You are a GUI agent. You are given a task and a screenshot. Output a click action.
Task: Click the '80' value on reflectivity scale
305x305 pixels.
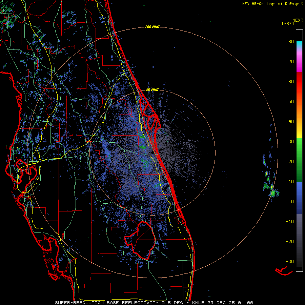(x=291, y=41)
